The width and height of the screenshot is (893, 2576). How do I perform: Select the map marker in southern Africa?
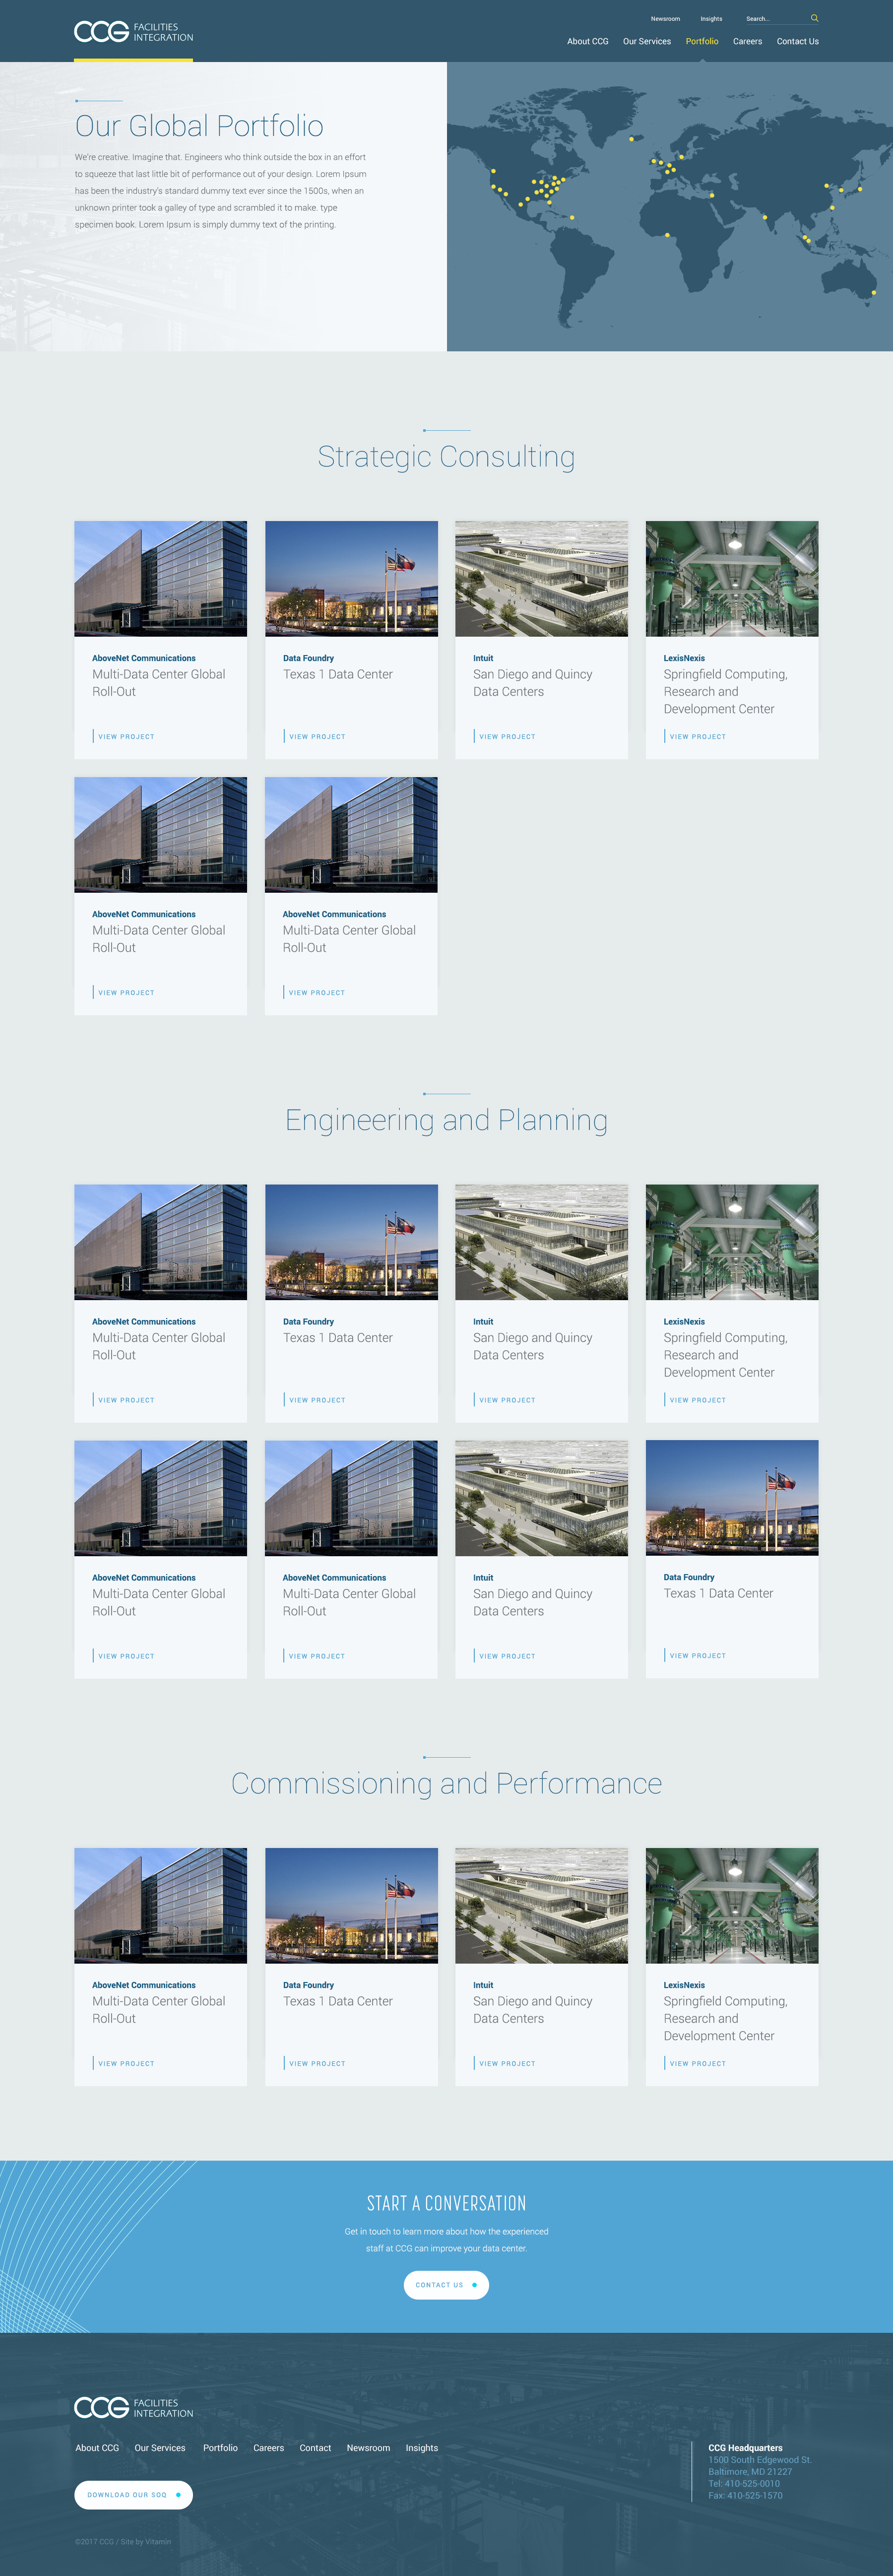coord(667,235)
